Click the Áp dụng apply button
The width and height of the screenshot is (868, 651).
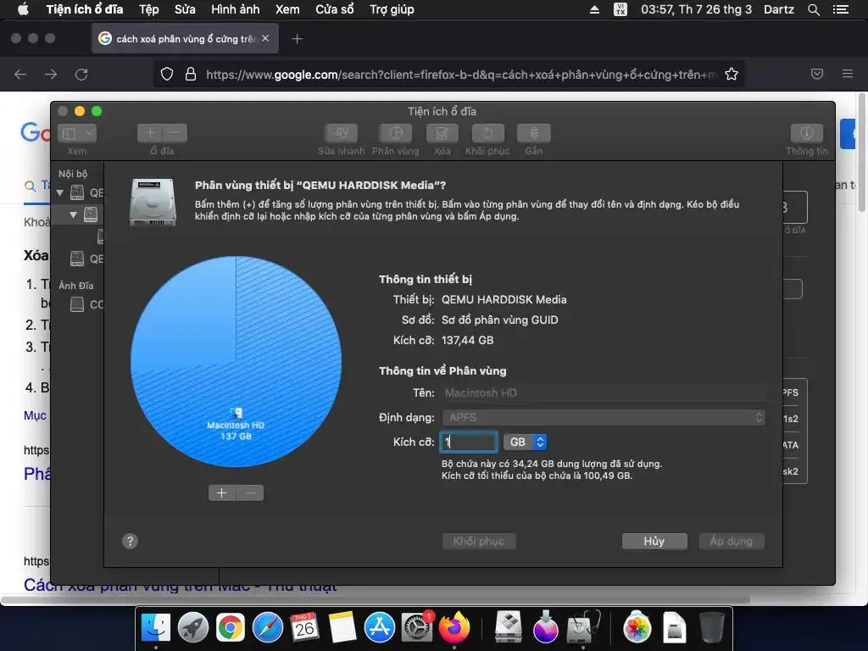pyautogui.click(x=732, y=542)
